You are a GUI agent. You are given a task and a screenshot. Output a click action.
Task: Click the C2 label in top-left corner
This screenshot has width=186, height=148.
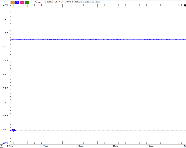3,2
